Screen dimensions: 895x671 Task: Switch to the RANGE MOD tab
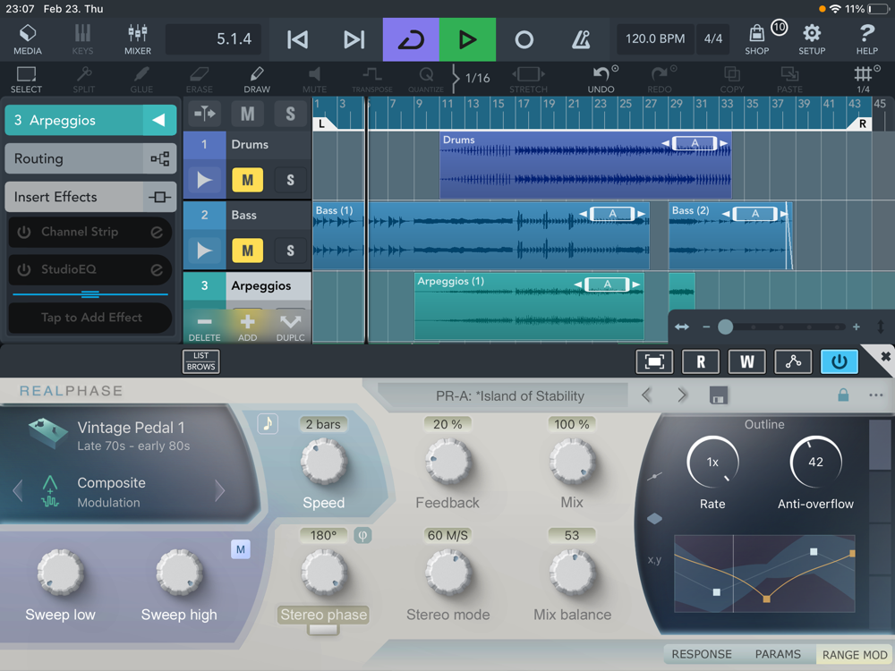point(855,655)
